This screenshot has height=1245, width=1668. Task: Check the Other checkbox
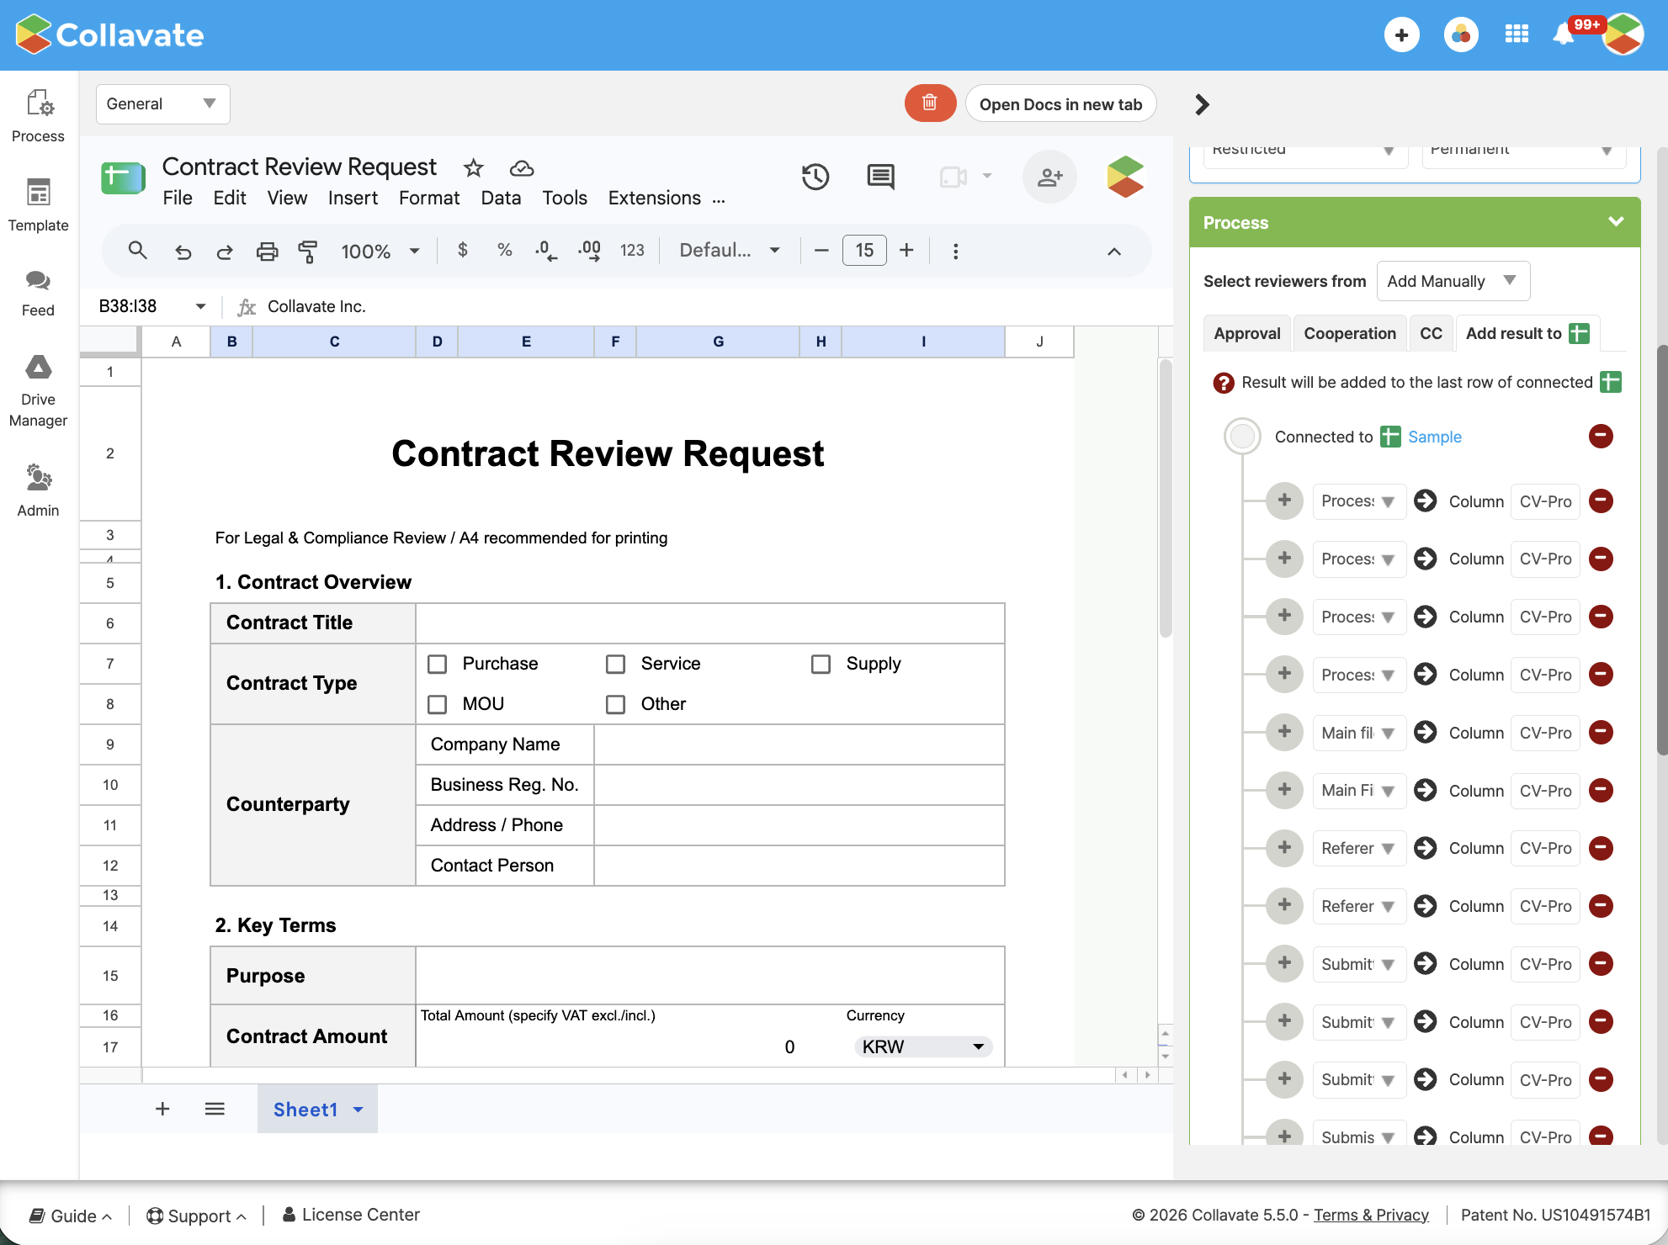point(615,704)
